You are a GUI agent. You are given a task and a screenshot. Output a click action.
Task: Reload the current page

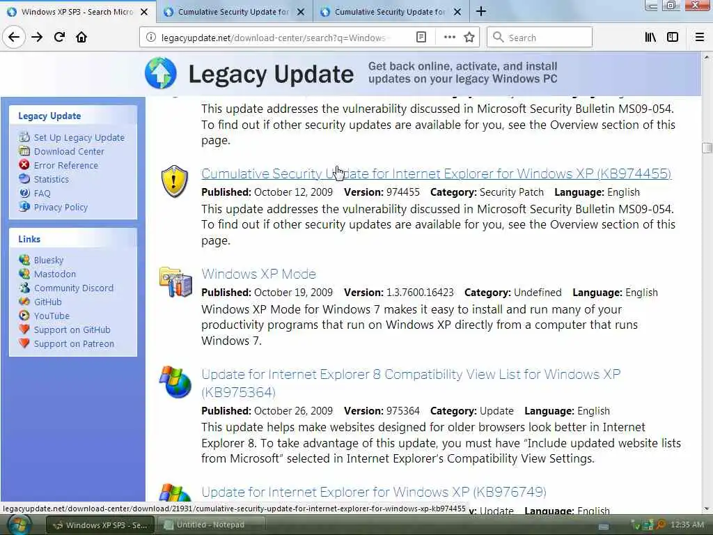click(x=59, y=37)
